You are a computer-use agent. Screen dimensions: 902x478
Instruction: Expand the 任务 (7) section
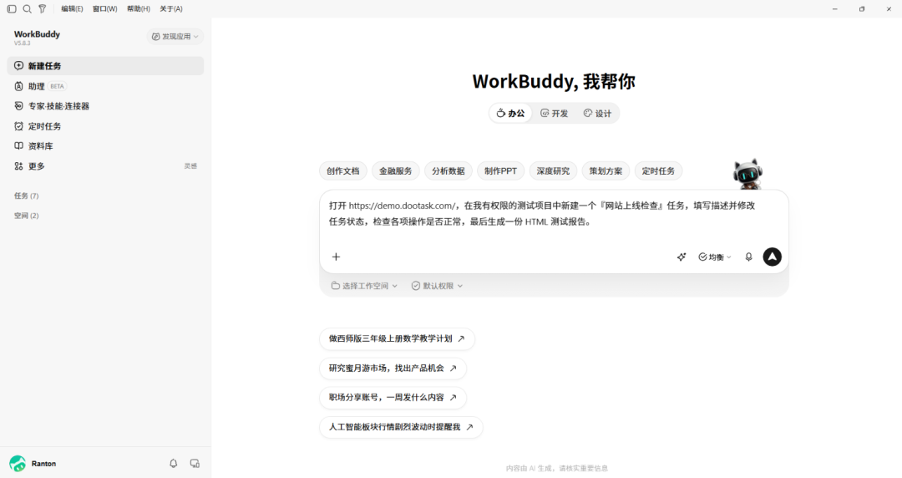point(27,196)
